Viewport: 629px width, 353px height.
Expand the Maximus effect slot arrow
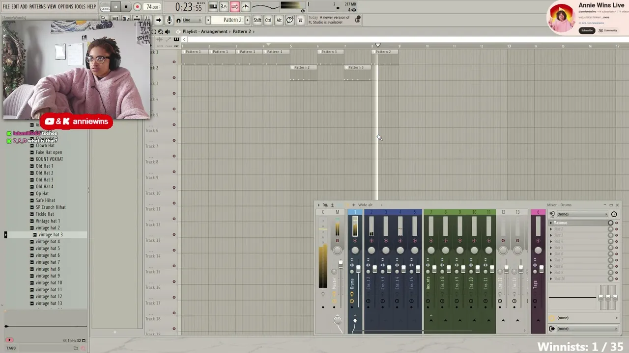[x=551, y=223]
